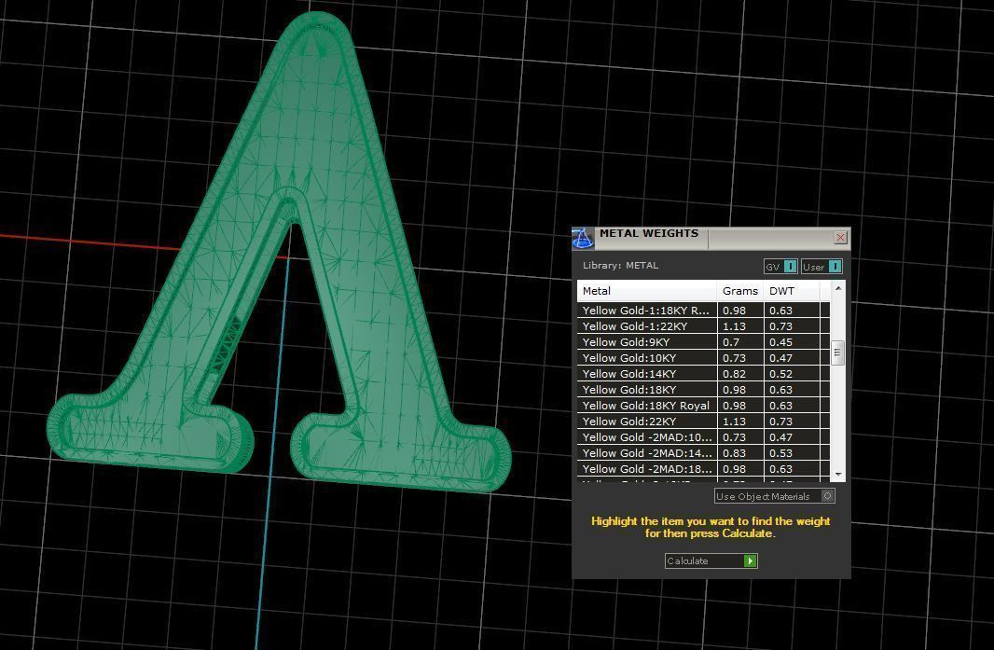
Task: Select Yellow Gold:18KY row
Action: 703,390
